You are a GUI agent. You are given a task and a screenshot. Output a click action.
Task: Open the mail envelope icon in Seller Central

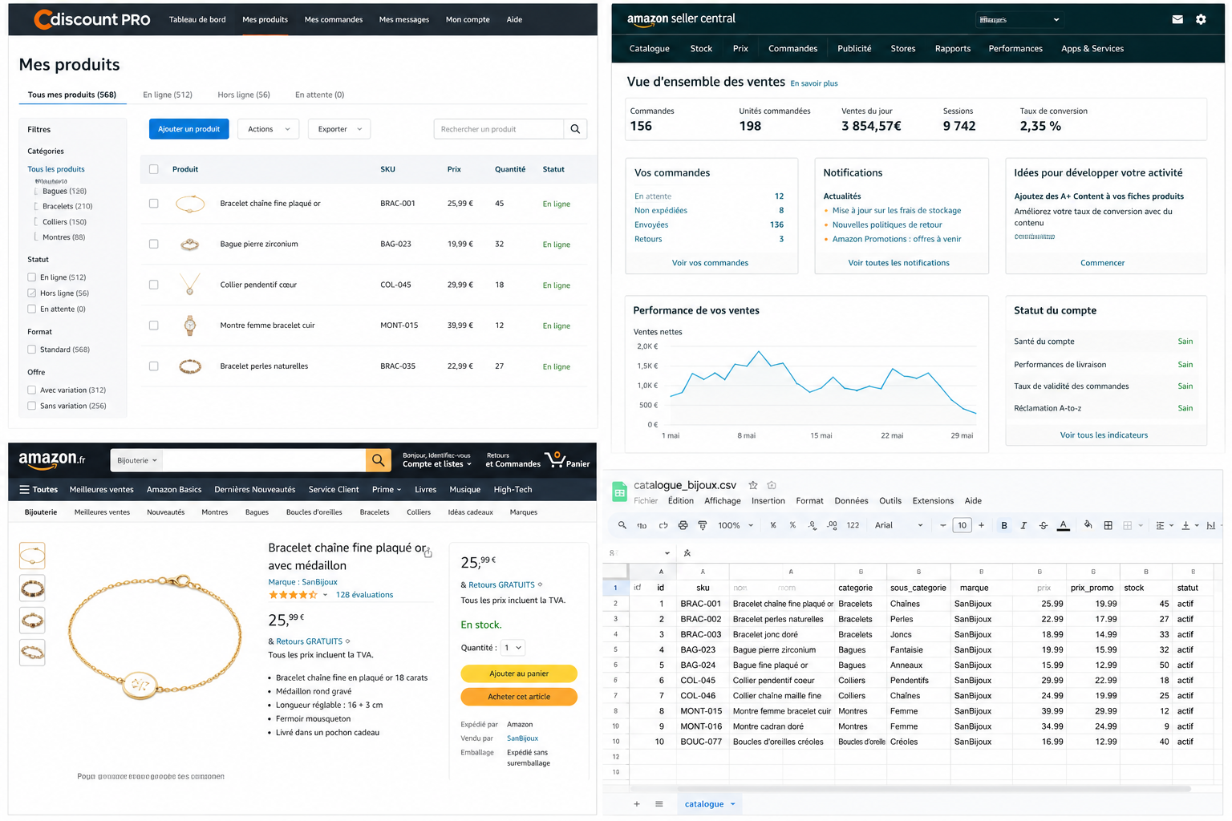point(1177,19)
